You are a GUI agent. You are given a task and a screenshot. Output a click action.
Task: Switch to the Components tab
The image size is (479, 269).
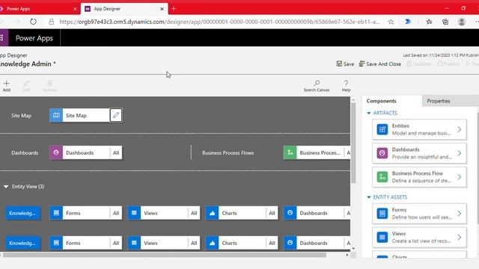tap(381, 101)
